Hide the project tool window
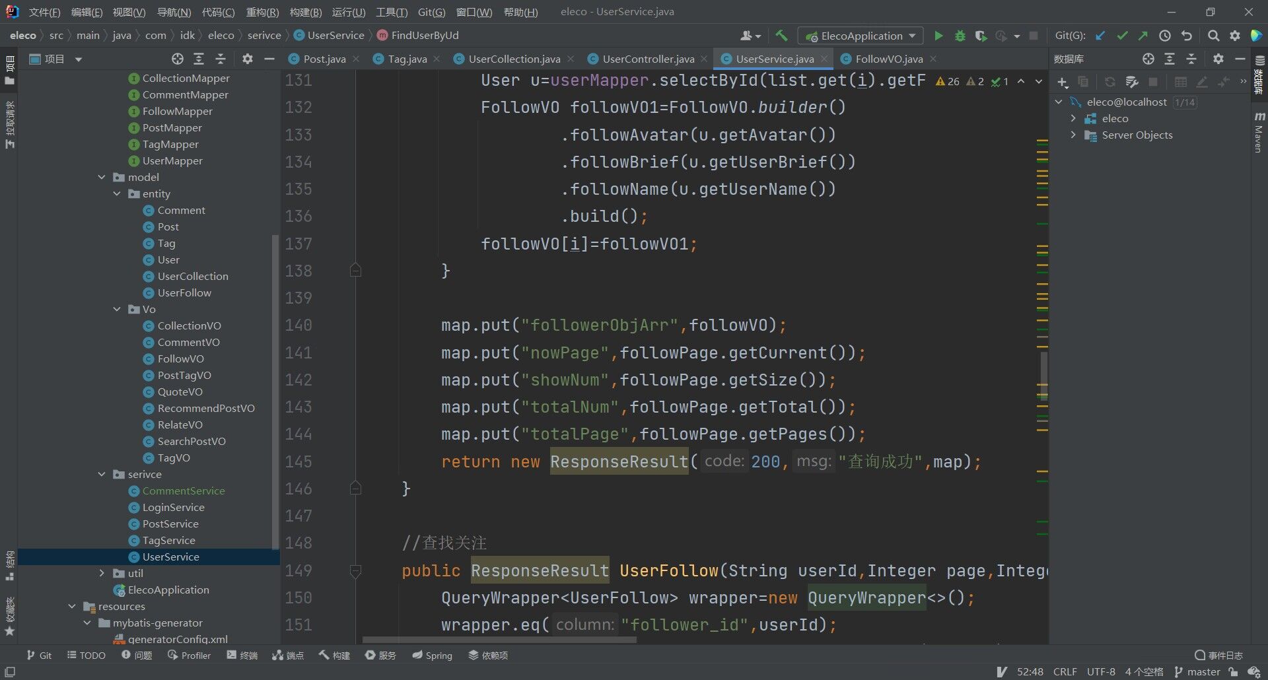Screen dimensions: 1268x680 [x=269, y=59]
